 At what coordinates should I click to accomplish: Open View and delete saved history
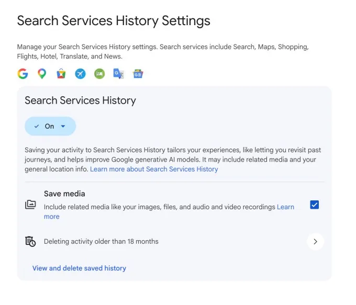point(79,268)
